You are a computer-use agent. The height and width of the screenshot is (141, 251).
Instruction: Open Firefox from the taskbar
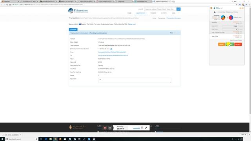(60, 139)
